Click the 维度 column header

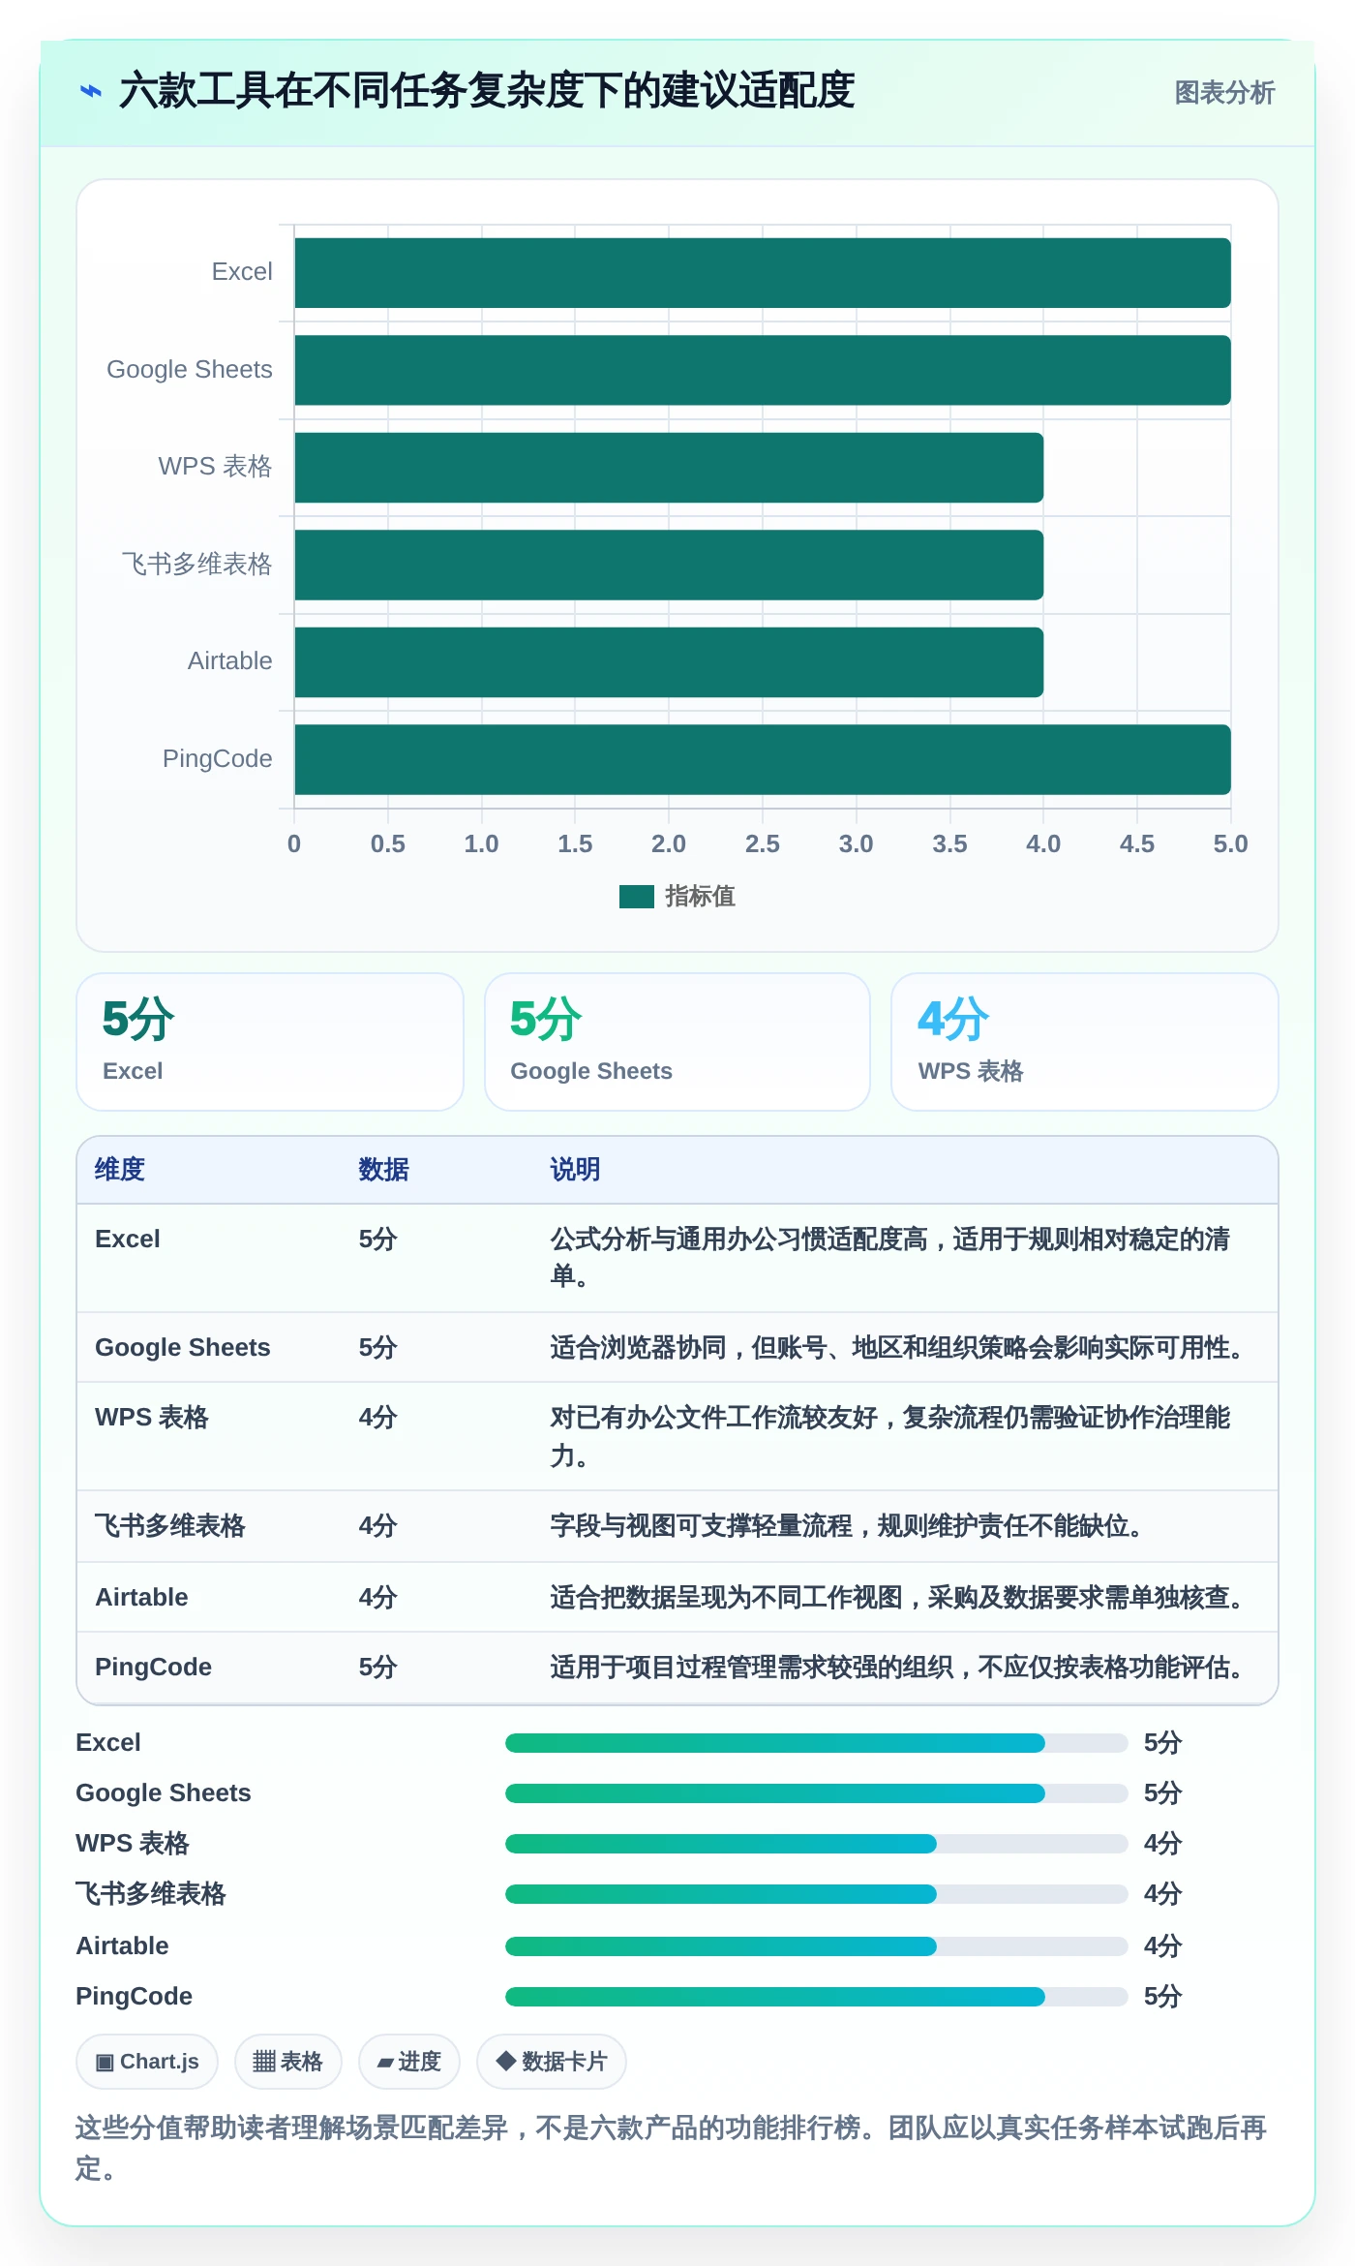coord(120,1170)
